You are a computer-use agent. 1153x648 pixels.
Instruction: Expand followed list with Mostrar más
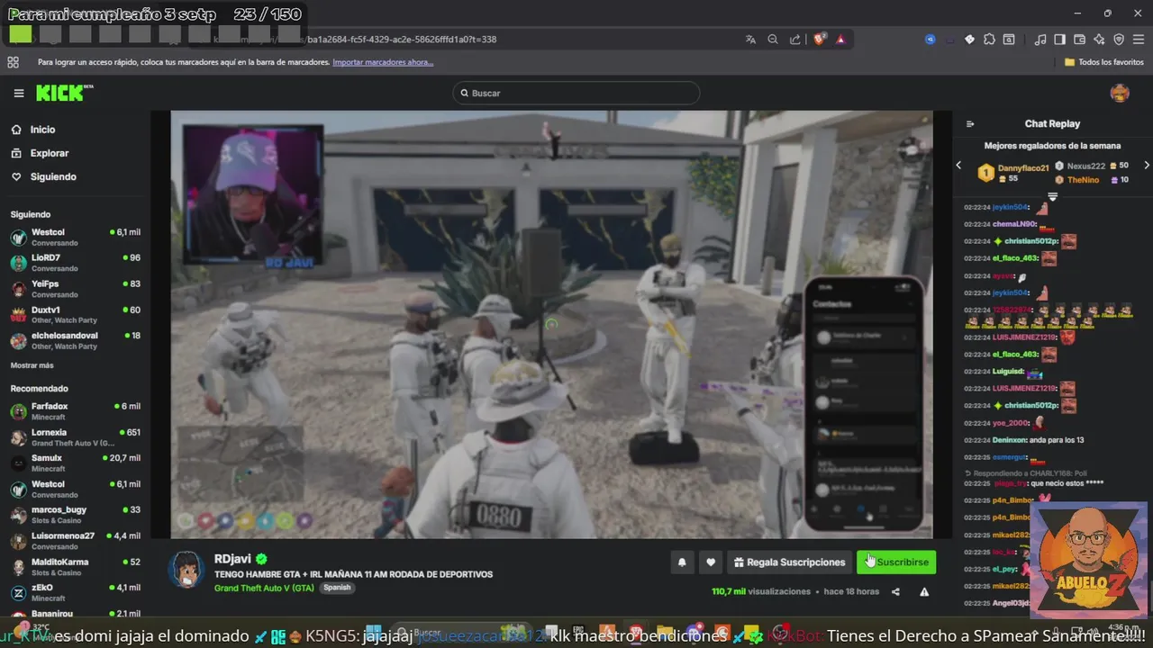click(32, 365)
